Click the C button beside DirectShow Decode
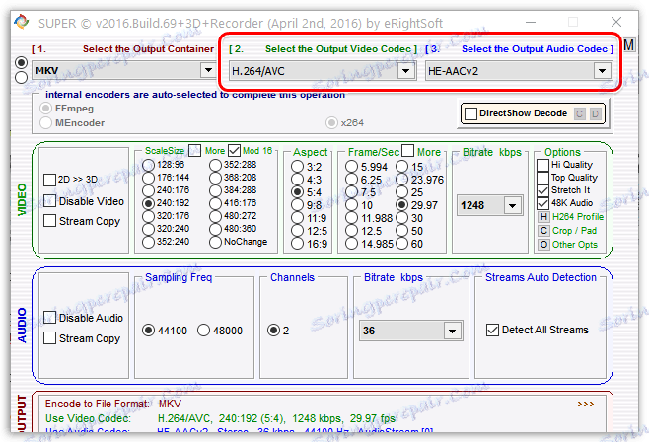The width and height of the screenshot is (649, 442). (580, 113)
